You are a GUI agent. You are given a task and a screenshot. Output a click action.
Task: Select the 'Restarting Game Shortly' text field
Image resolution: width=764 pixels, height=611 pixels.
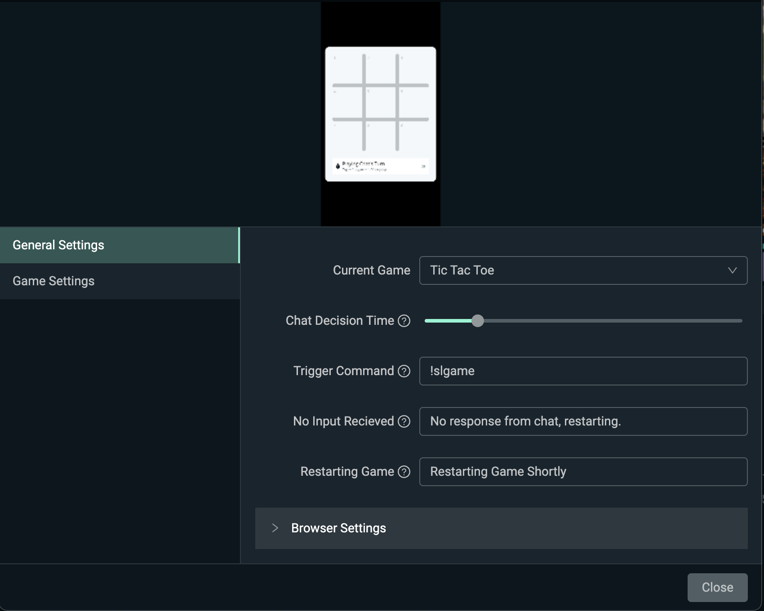click(583, 472)
